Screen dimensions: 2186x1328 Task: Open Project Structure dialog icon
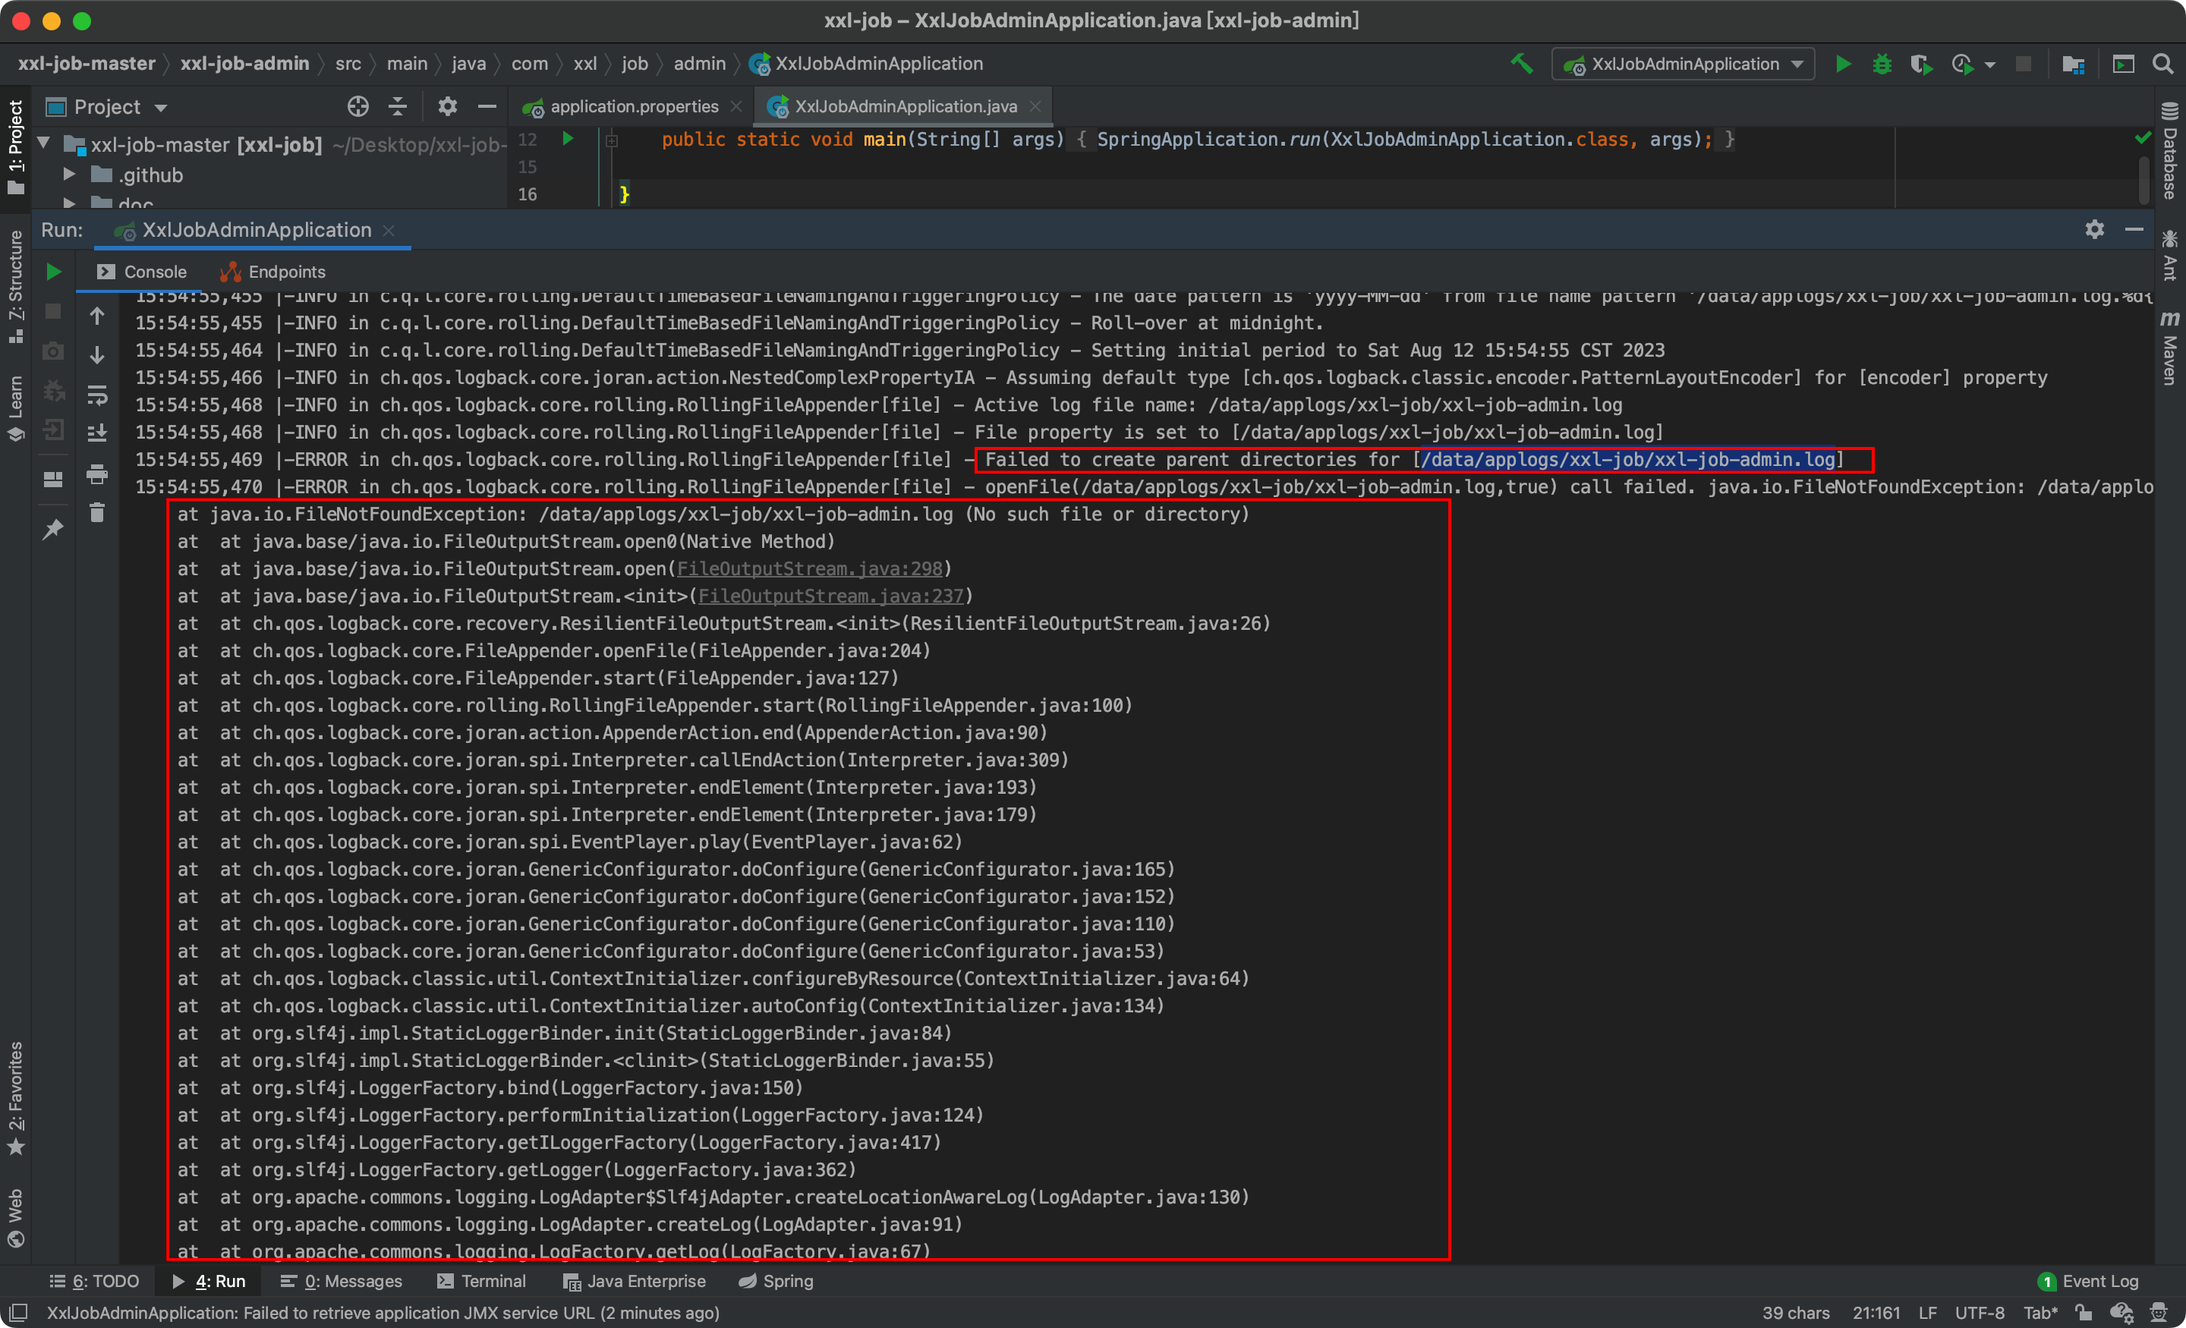pos(2072,64)
